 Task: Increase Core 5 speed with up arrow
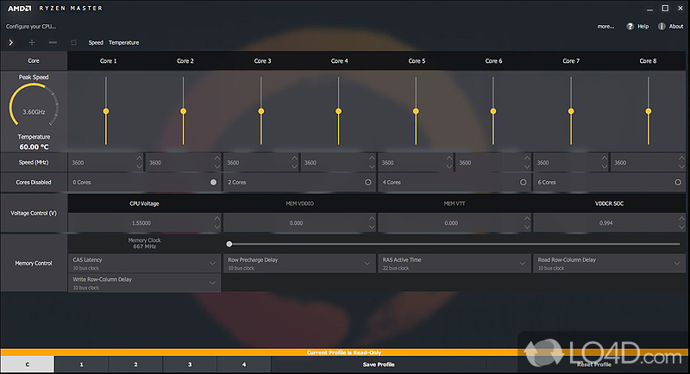click(x=448, y=158)
